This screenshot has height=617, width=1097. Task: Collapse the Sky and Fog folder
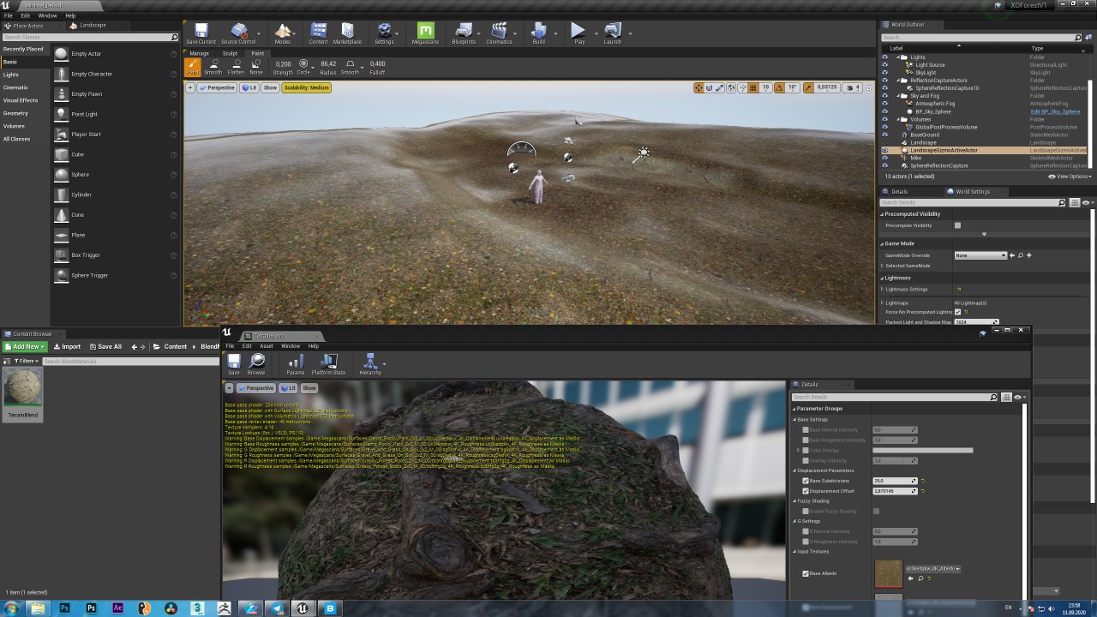pyautogui.click(x=898, y=96)
